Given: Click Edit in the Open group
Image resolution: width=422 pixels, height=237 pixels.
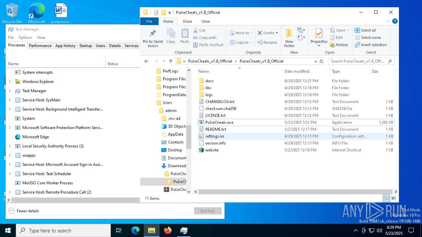Looking at the screenshot, I should tap(337, 38).
